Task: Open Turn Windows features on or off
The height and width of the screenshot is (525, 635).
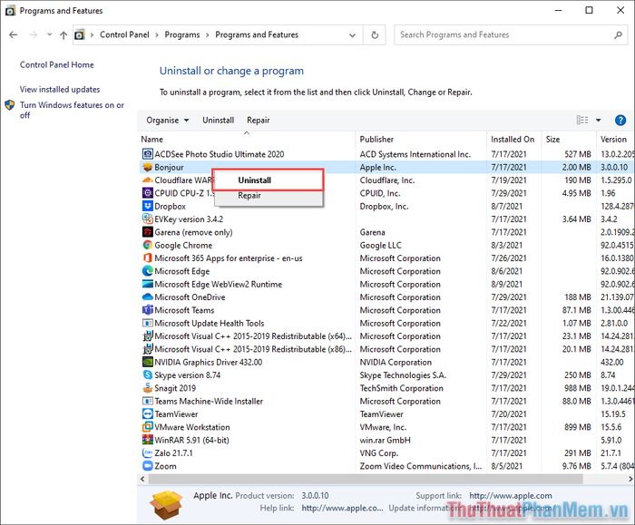Action: click(72, 110)
